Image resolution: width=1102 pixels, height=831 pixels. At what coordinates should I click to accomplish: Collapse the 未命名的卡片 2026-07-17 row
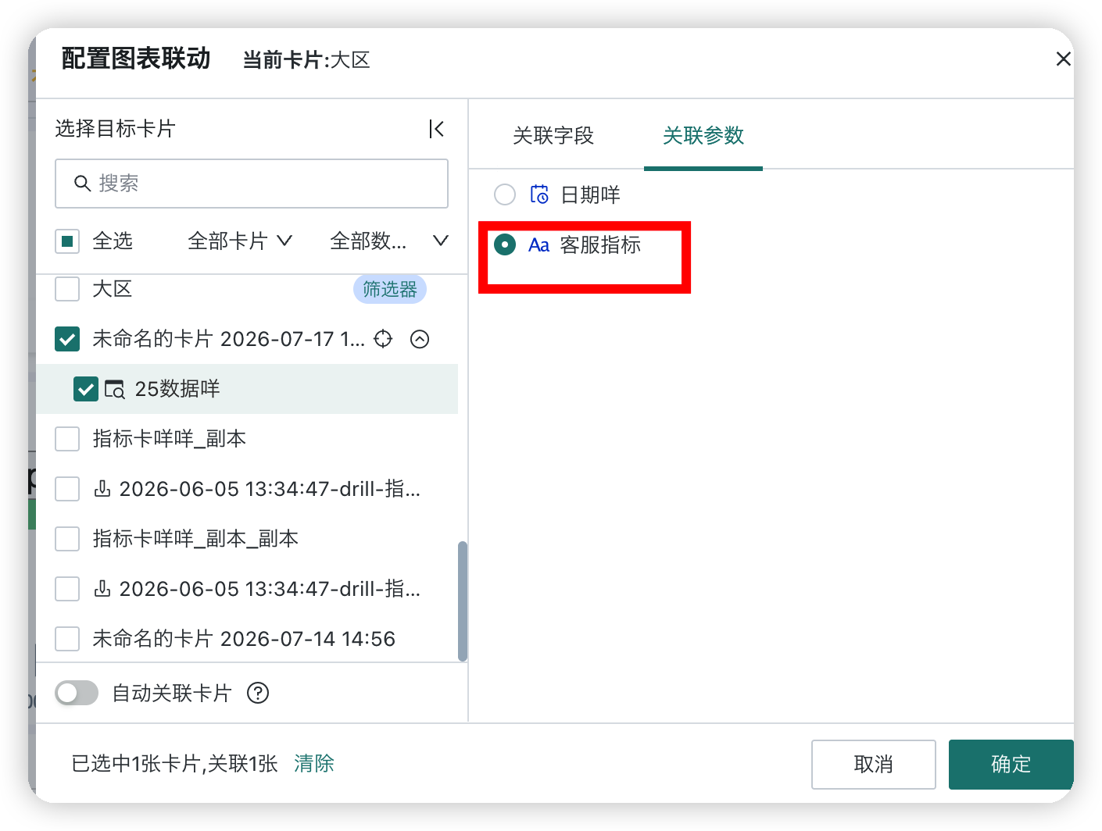pos(420,339)
